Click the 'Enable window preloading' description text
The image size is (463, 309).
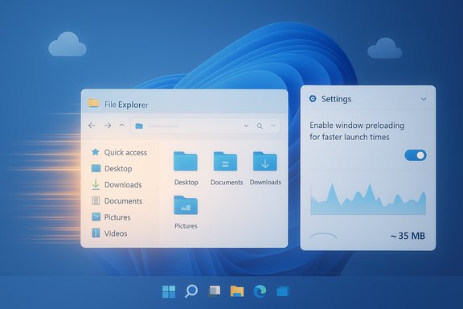pyautogui.click(x=357, y=131)
